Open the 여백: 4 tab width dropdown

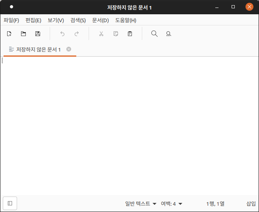click(172, 204)
